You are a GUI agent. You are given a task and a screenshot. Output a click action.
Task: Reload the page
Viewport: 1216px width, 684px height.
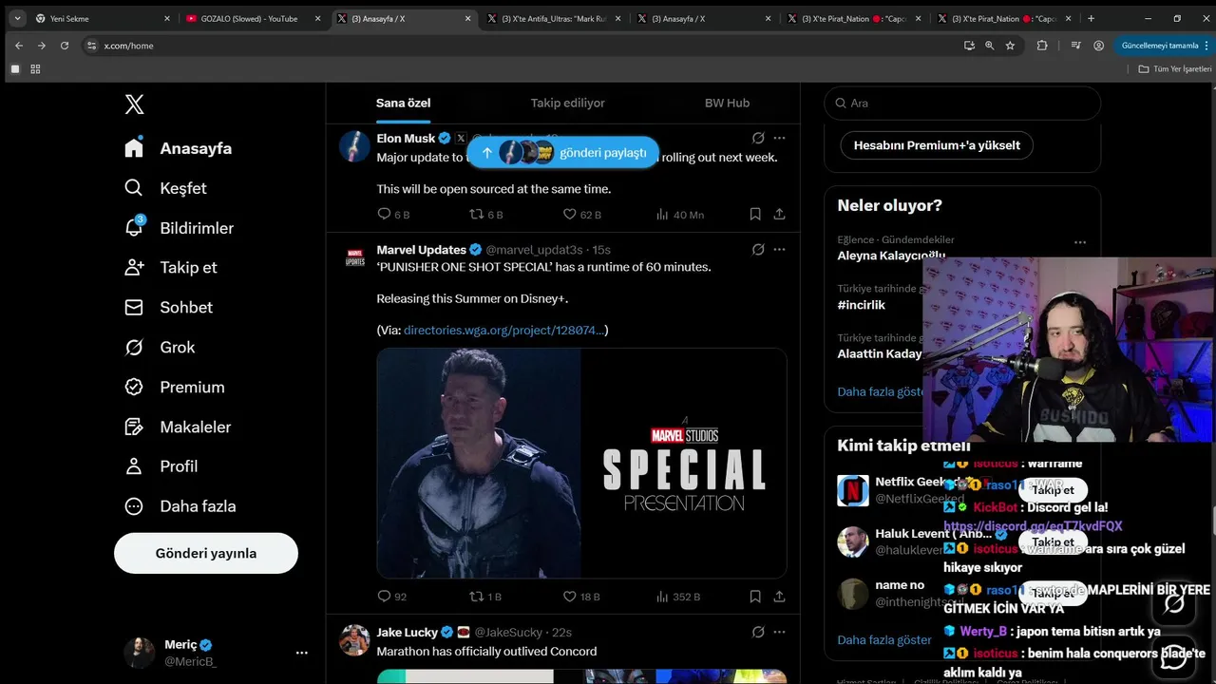[x=65, y=46]
